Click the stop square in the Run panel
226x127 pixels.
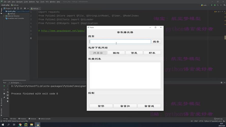tap(4, 90)
